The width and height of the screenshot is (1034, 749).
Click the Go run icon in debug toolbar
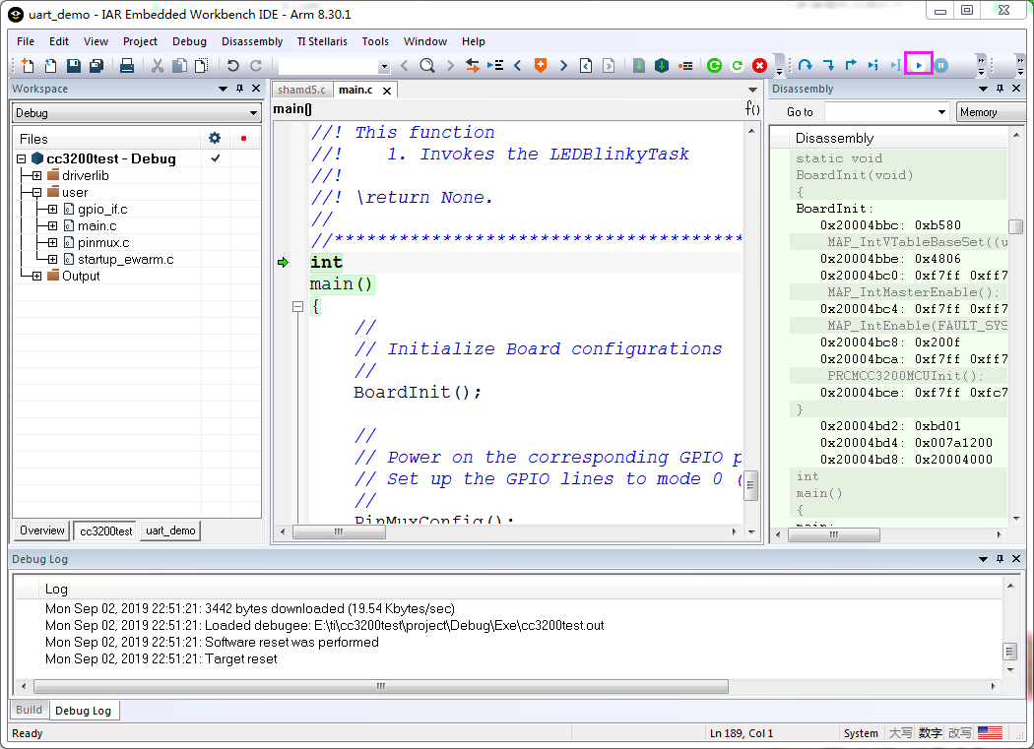pos(919,65)
